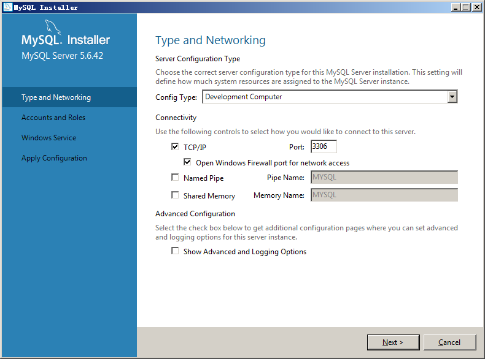Screen dimensions: 485x359
Task: Click the MySQL dolphin logo
Action: 53,26
